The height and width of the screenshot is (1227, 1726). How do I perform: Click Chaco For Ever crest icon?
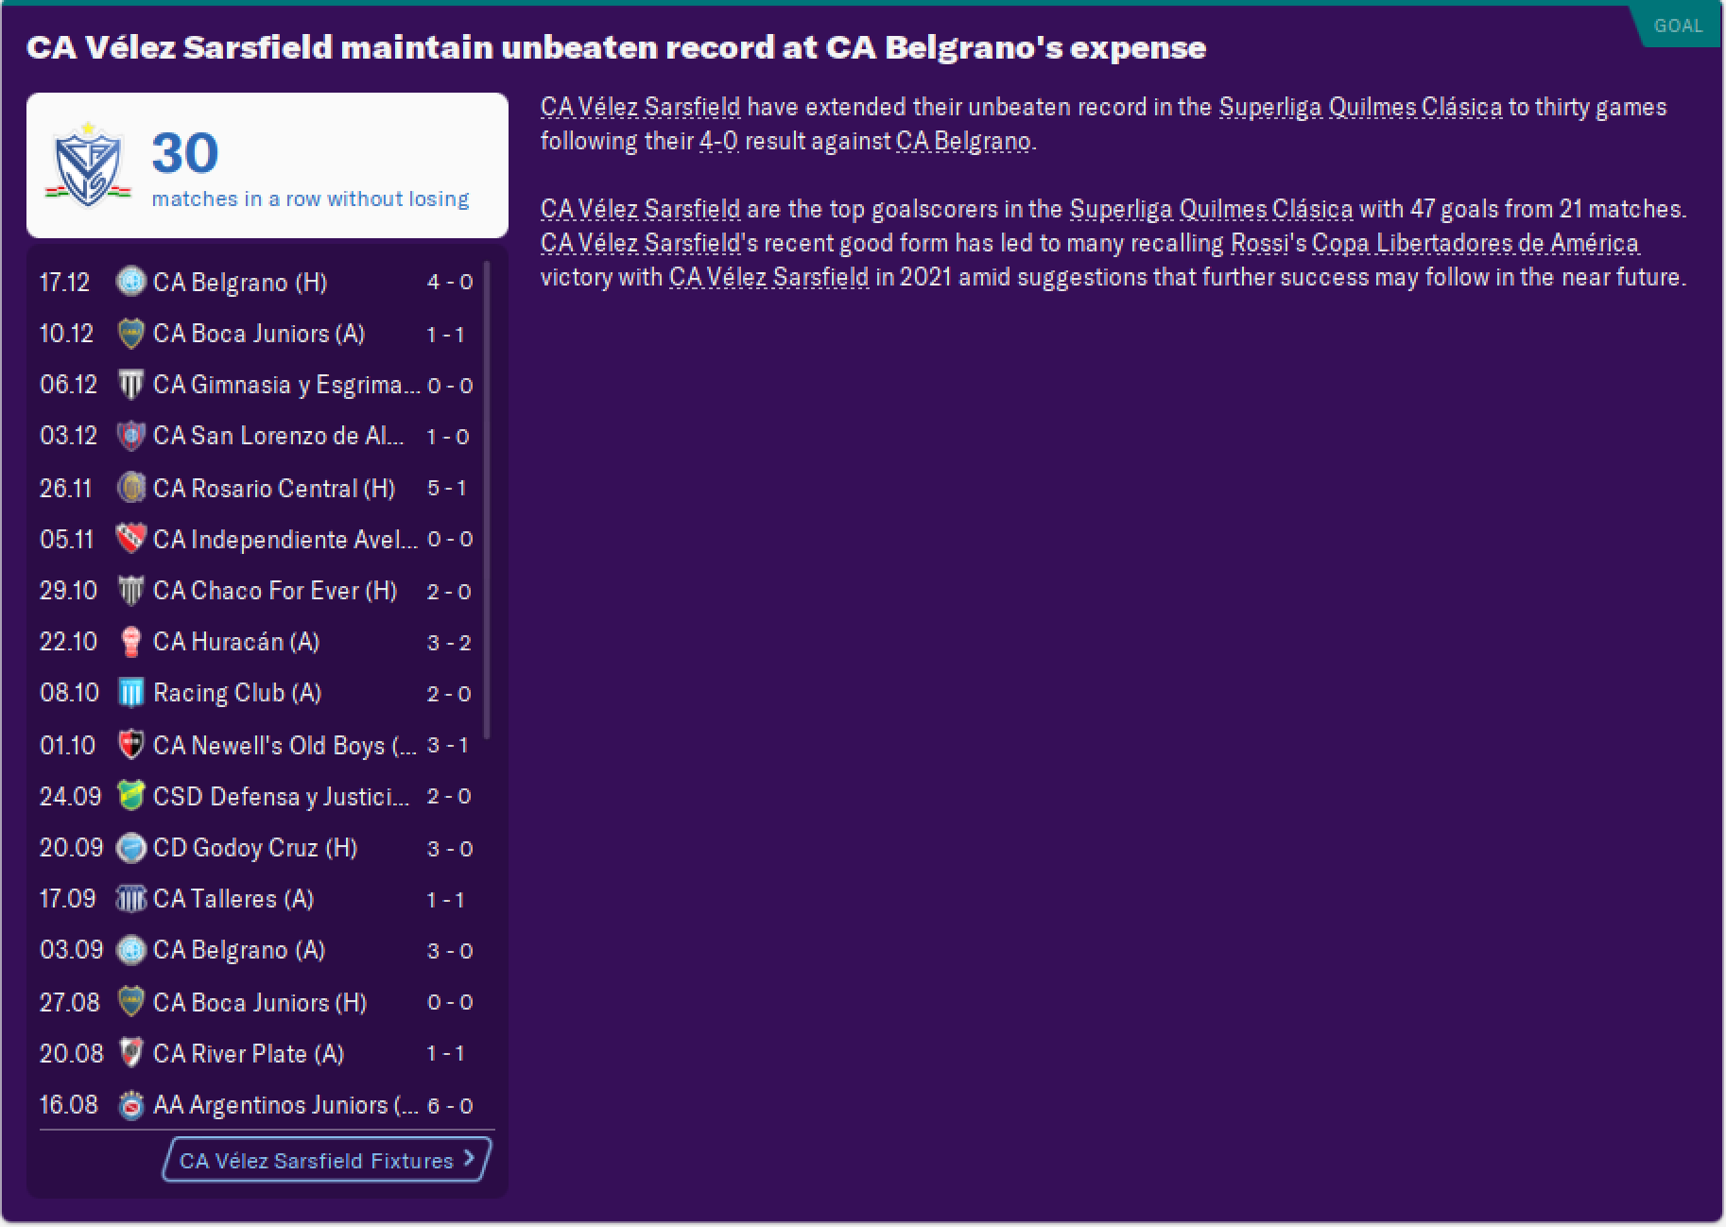(130, 590)
